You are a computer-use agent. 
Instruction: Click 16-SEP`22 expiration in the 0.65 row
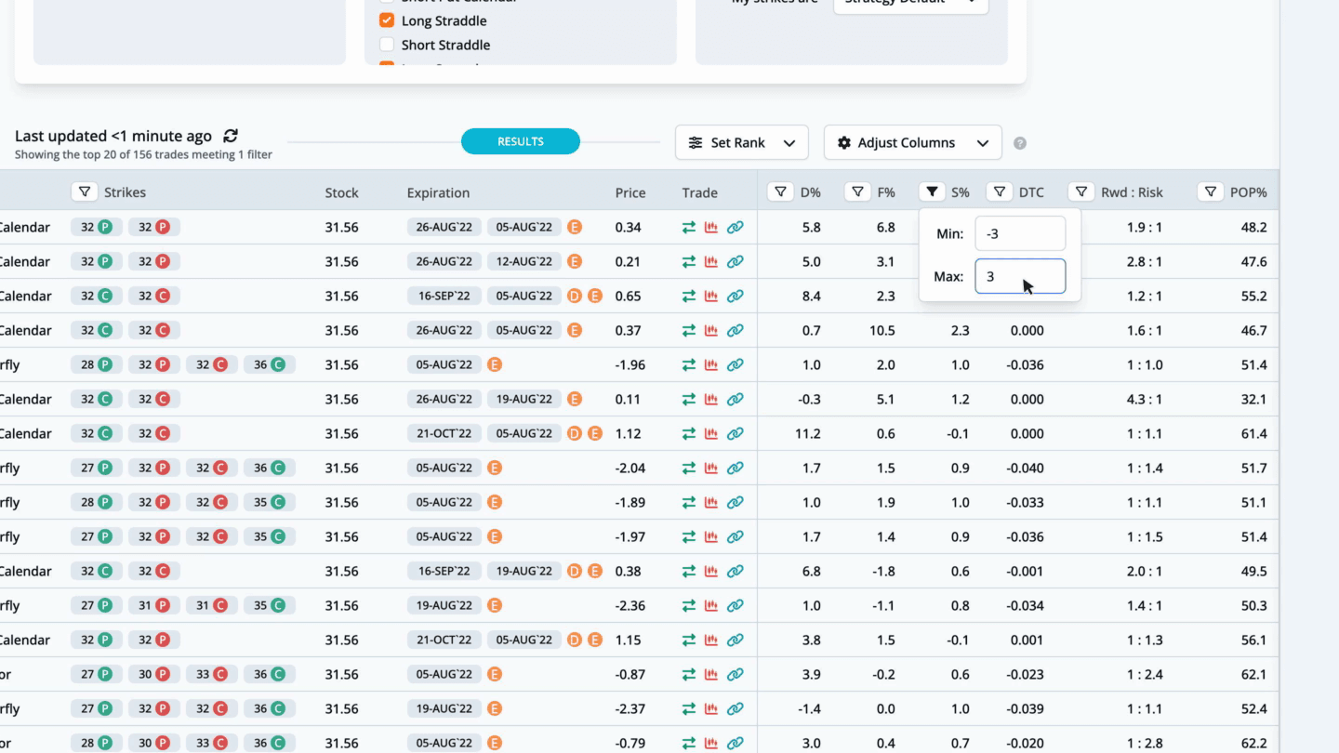[444, 296]
